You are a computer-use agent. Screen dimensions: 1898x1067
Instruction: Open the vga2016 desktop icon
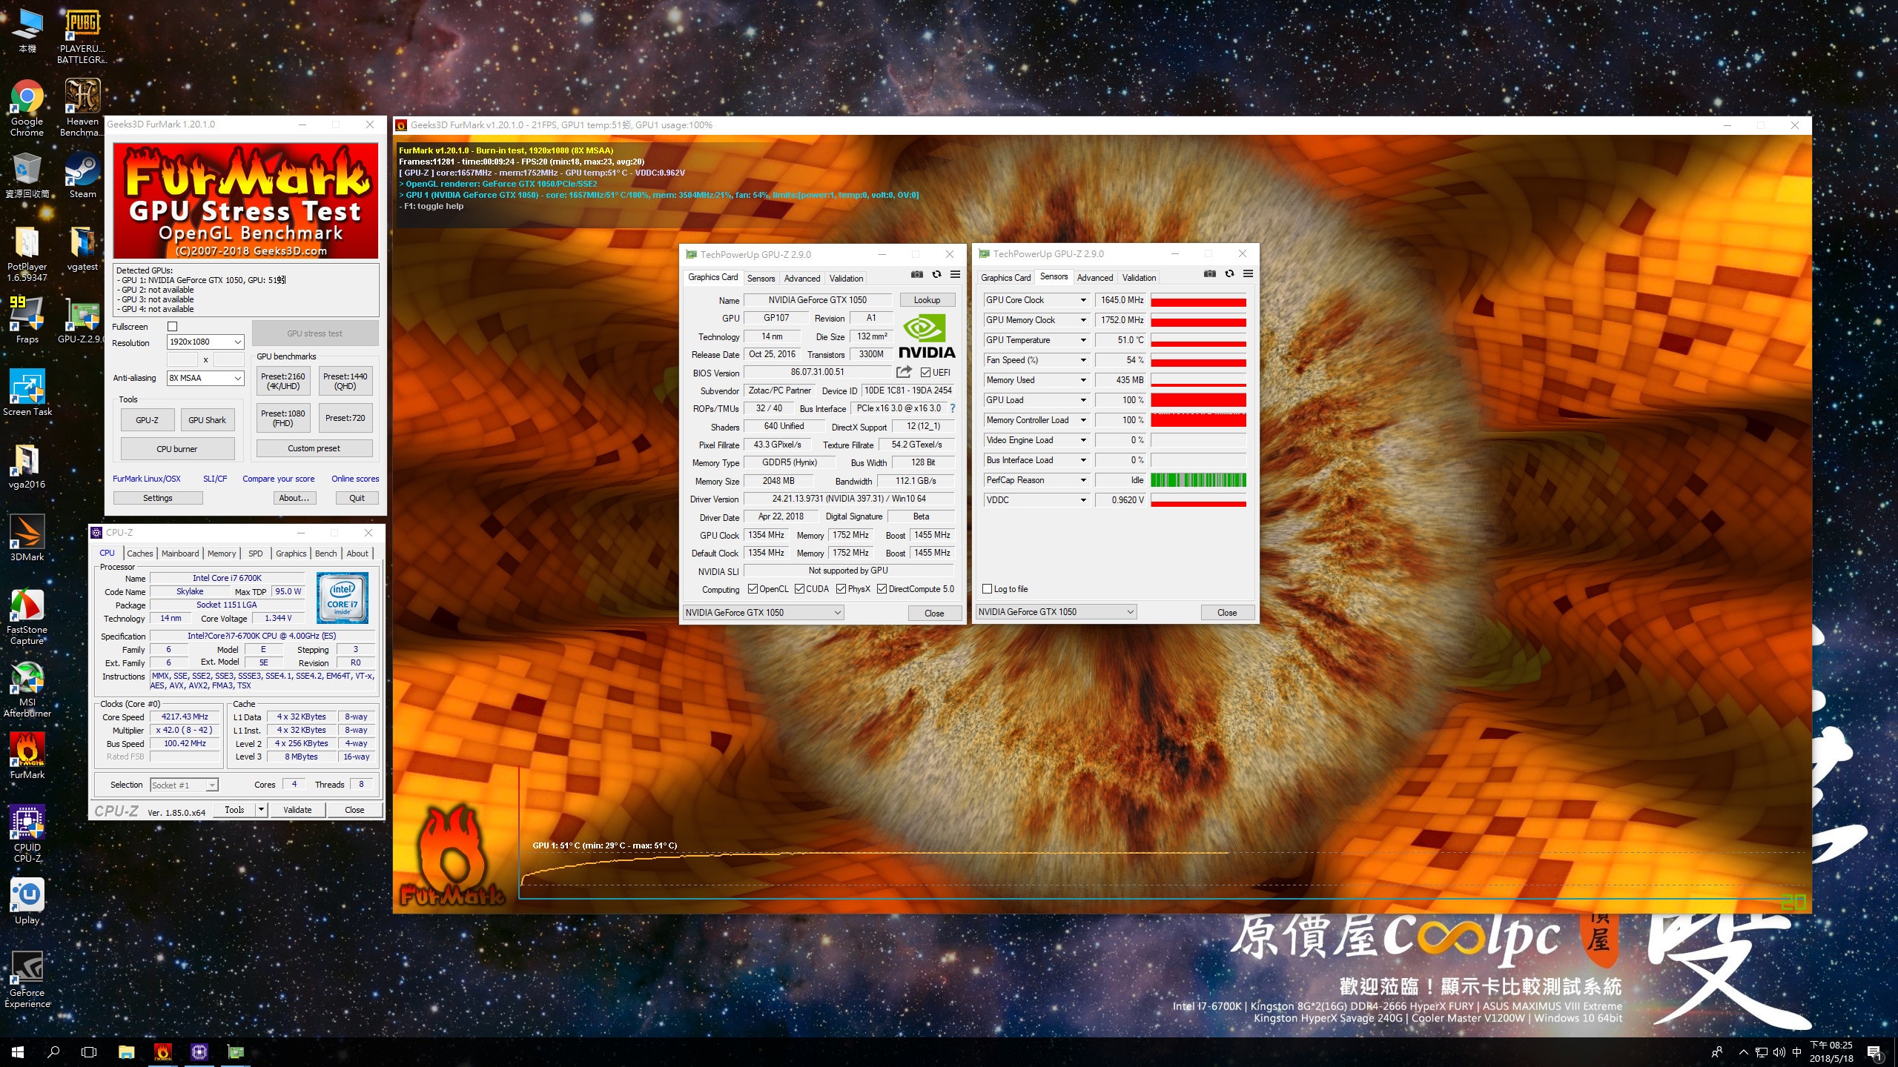point(27,466)
